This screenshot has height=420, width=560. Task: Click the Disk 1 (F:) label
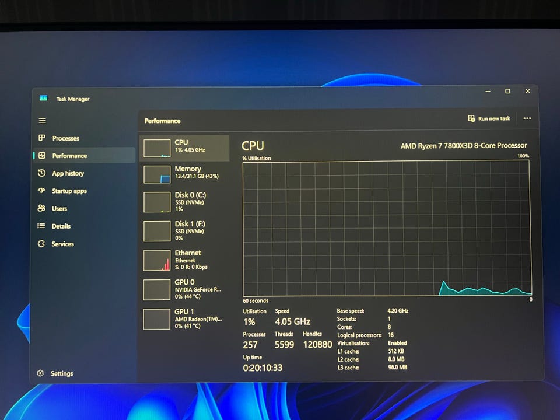pos(190,224)
